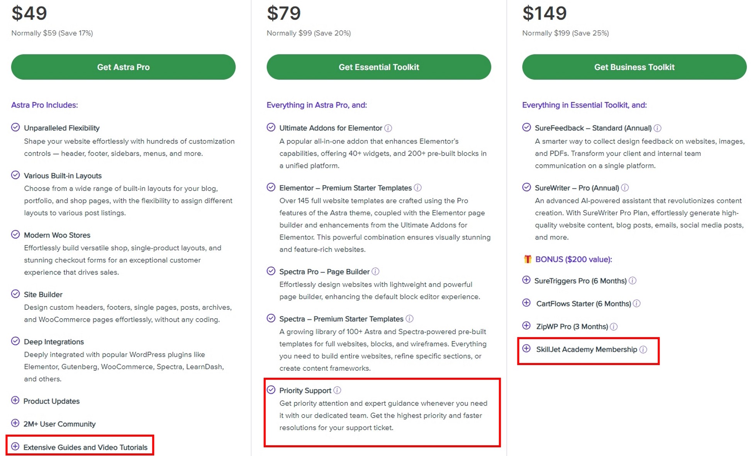Open info icon beside Ultimate Addons for Elementor
753x456 pixels.
pyautogui.click(x=388, y=128)
